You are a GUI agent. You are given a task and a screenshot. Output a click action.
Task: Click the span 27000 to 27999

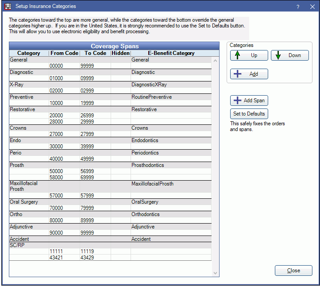pyautogui.click(x=110, y=134)
